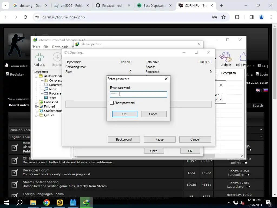Open the Downloads menu in IDM
This screenshot has height=208, width=277.
(60, 47)
